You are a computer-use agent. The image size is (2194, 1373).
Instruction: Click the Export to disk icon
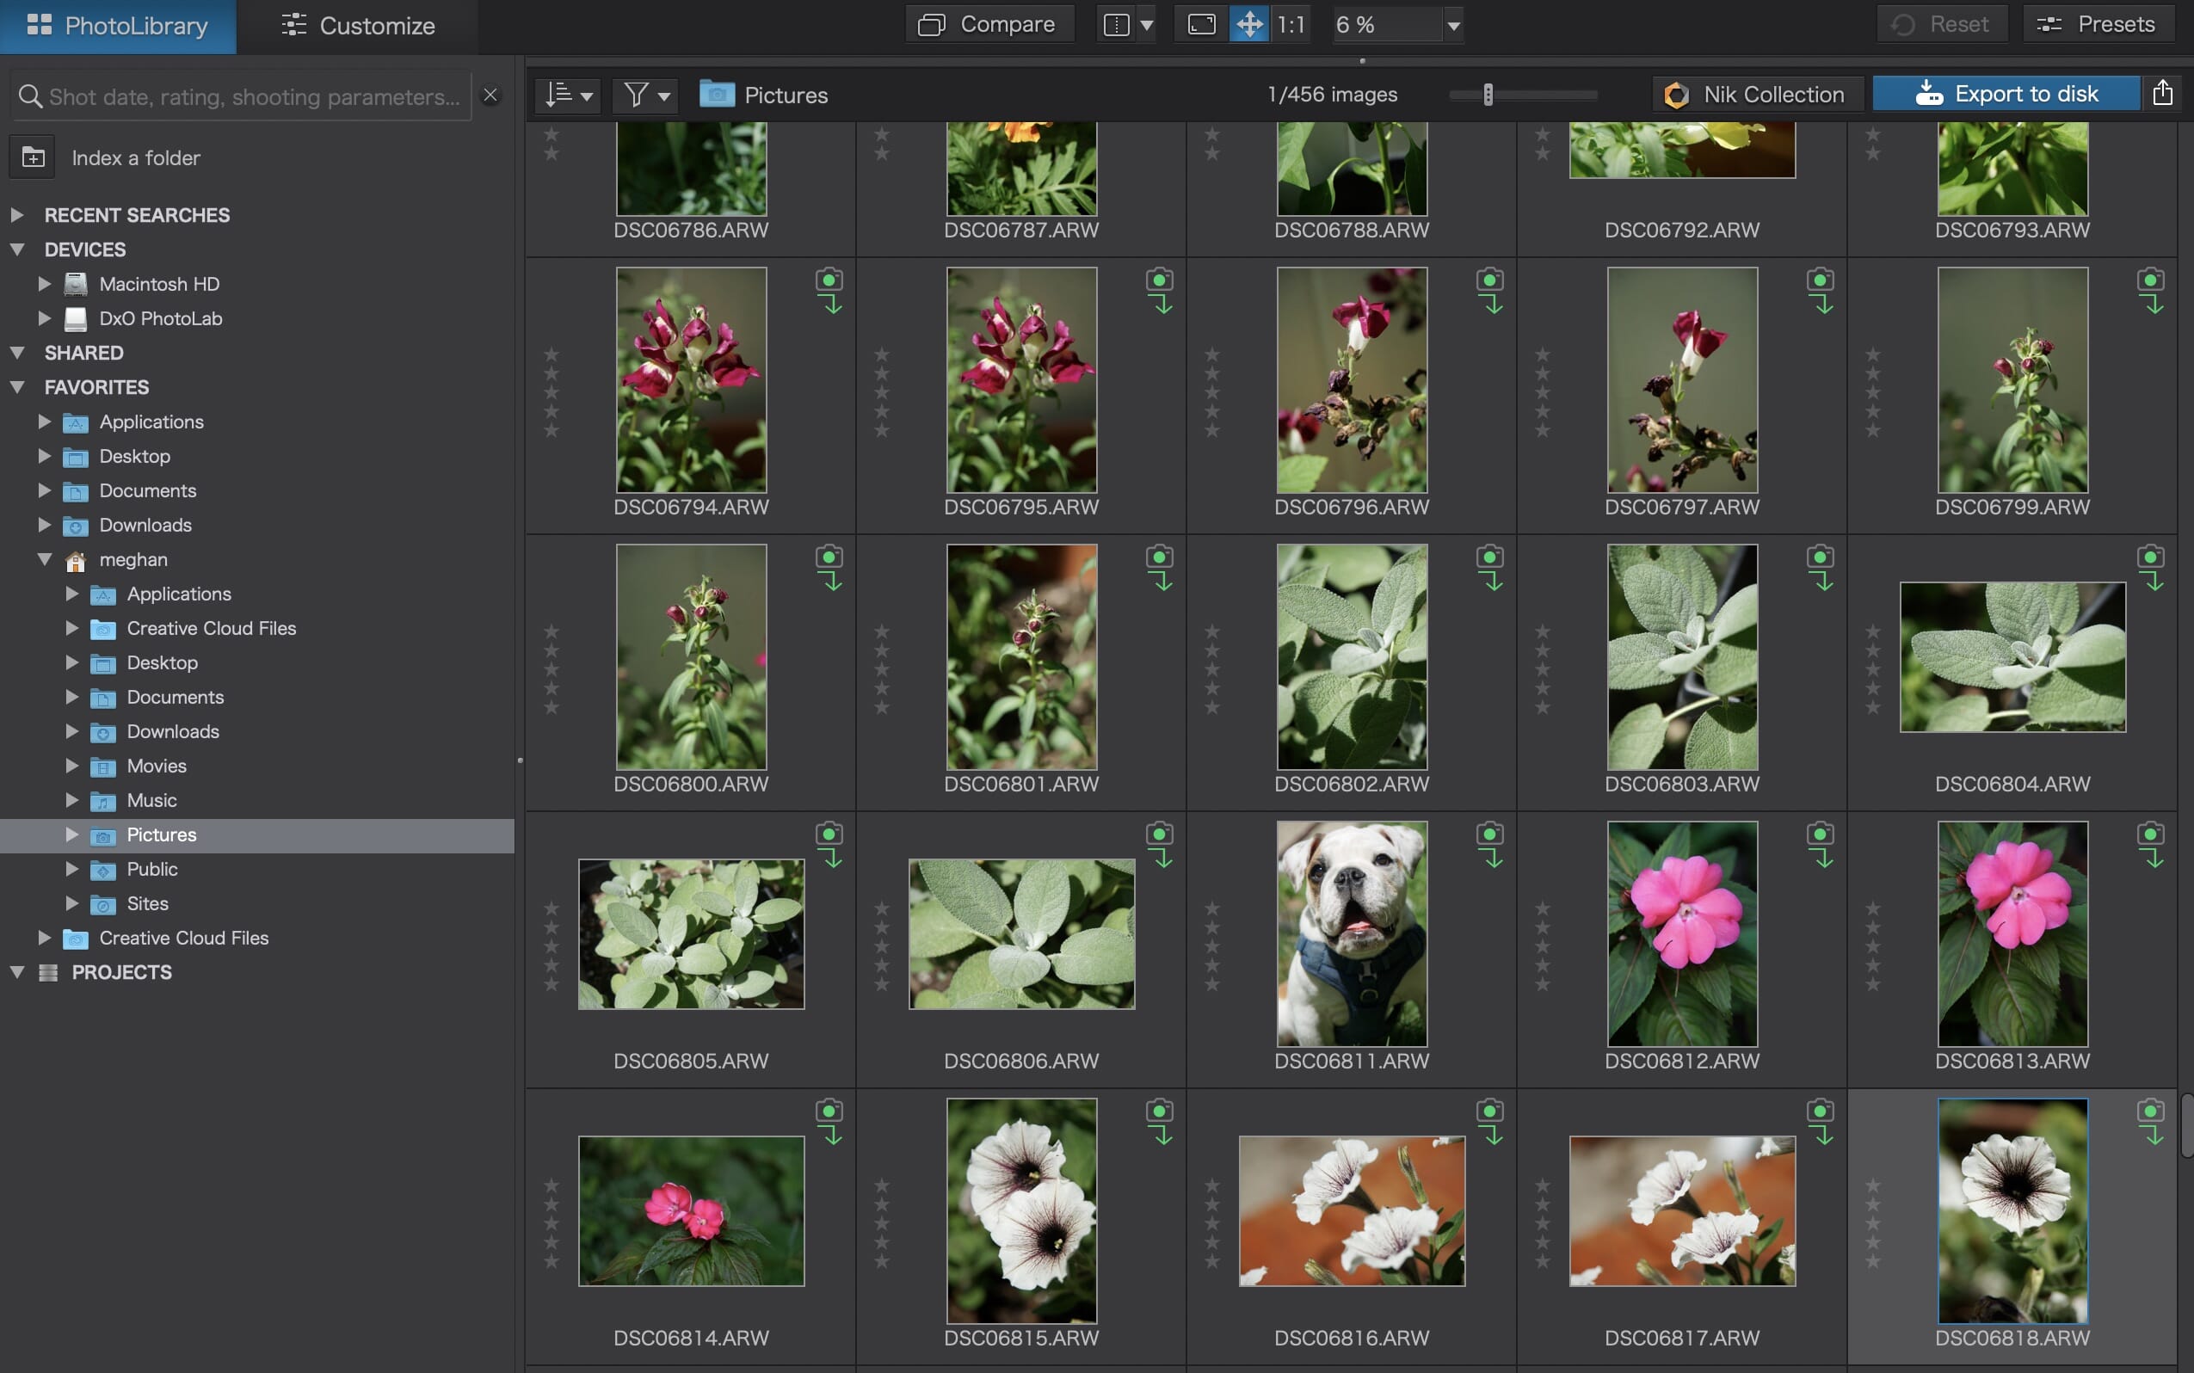1930,95
